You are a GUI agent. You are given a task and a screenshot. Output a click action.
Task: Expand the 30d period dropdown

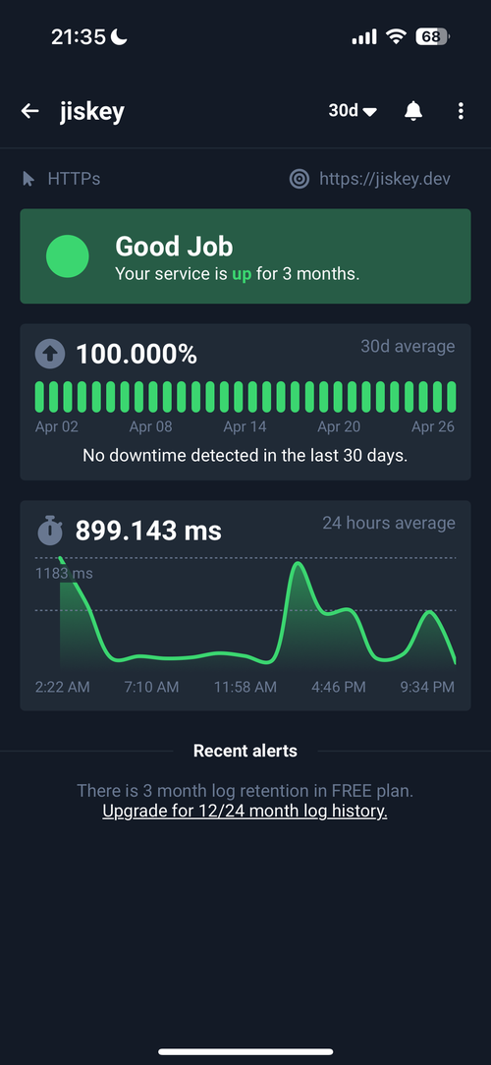coord(353,110)
